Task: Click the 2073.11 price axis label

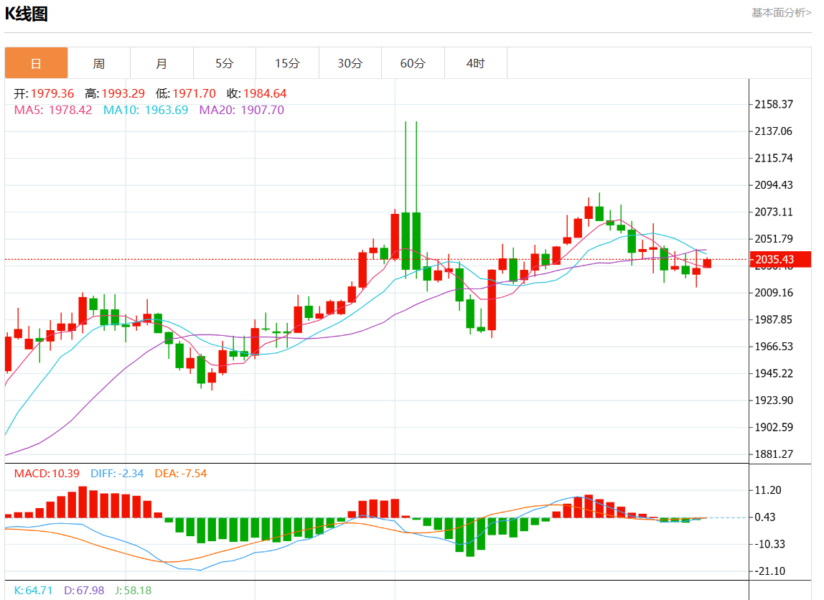Action: tap(774, 212)
